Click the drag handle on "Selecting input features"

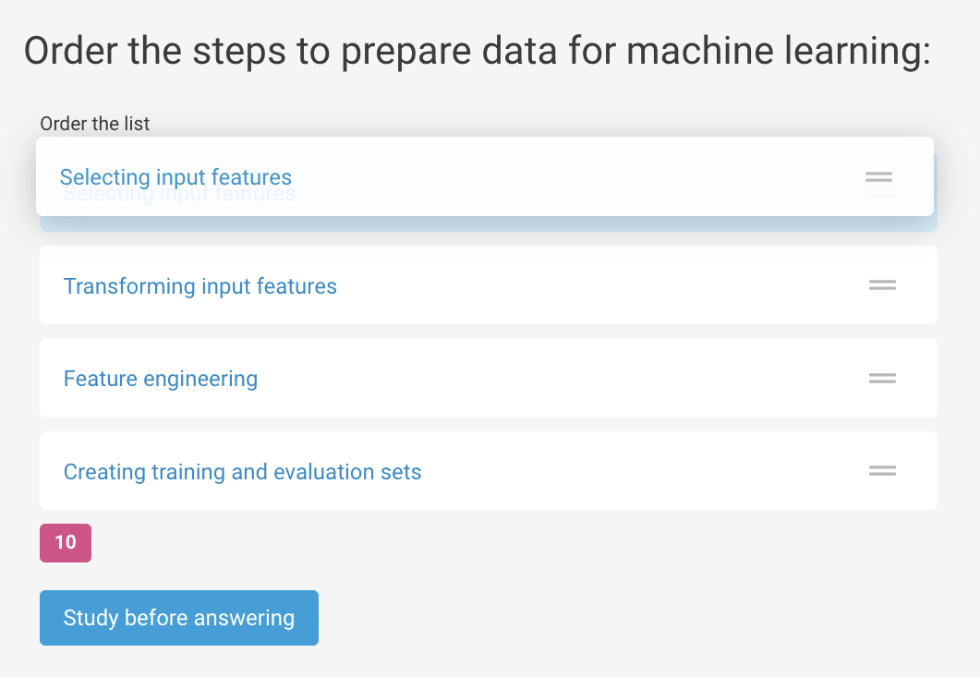point(879,177)
